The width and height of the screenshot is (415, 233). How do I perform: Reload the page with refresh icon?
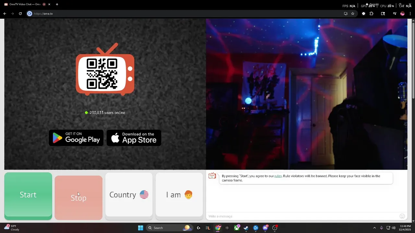20,14
